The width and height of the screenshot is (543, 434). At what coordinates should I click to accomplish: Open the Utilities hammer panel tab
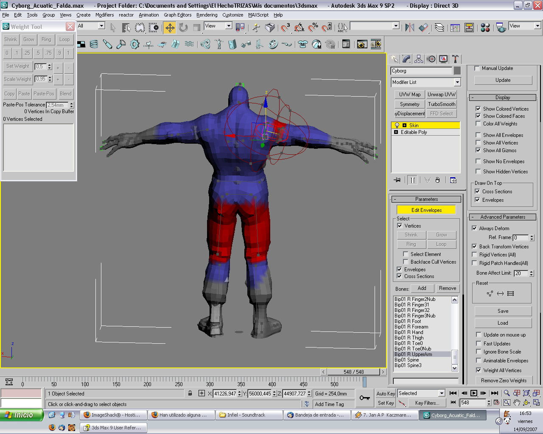pyautogui.click(x=455, y=59)
